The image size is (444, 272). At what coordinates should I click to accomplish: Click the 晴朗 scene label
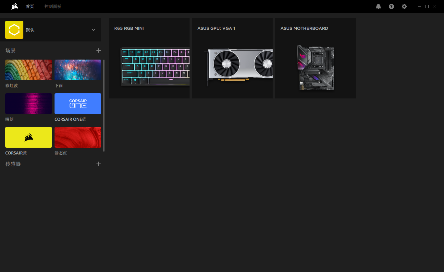coord(9,119)
